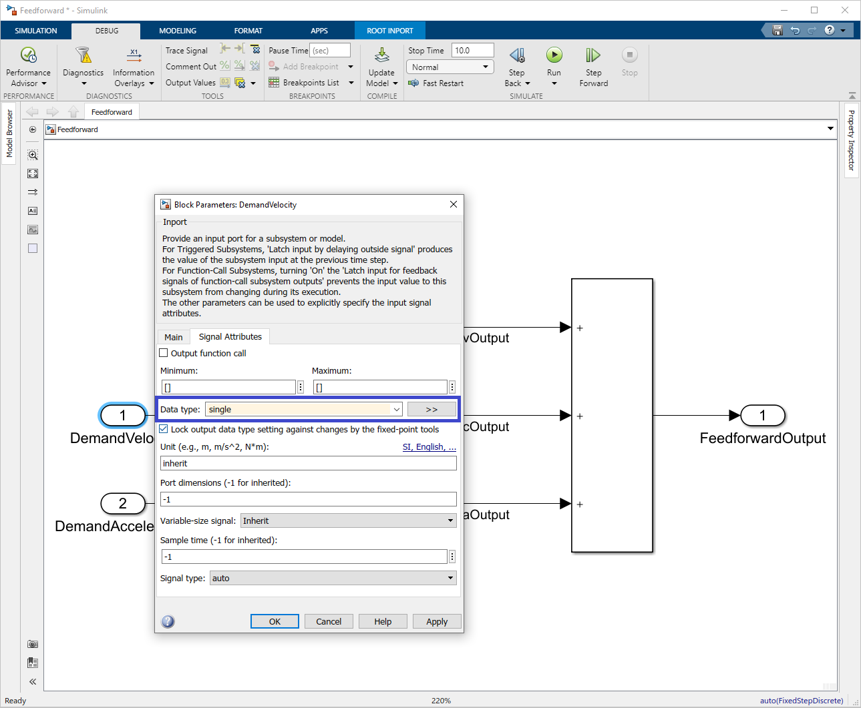Click the SI, English unit link
The image size is (861, 708).
point(429,446)
